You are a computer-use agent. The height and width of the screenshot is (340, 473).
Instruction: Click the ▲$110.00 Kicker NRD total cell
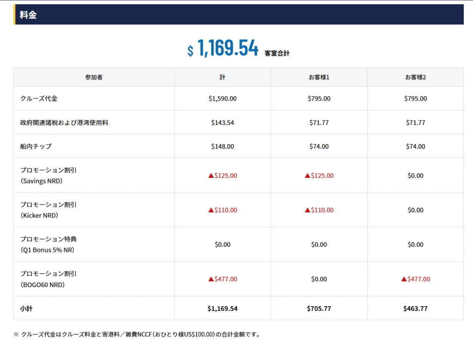(223, 210)
